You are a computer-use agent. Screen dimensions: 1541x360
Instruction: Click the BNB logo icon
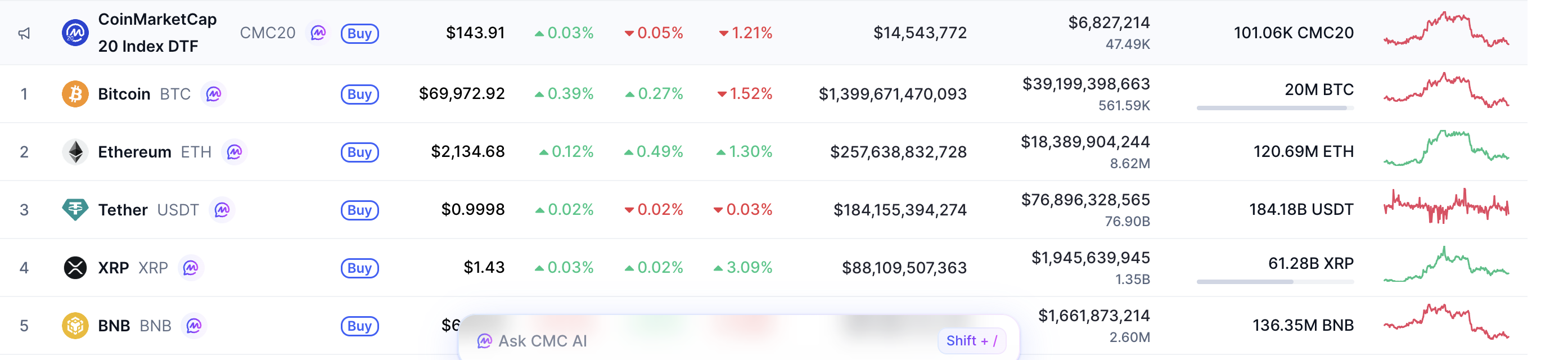(75, 326)
